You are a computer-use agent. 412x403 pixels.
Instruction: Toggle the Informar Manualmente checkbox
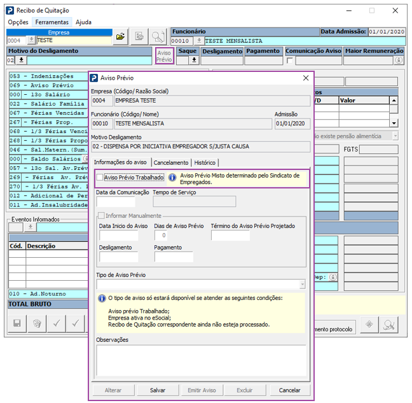point(101,216)
